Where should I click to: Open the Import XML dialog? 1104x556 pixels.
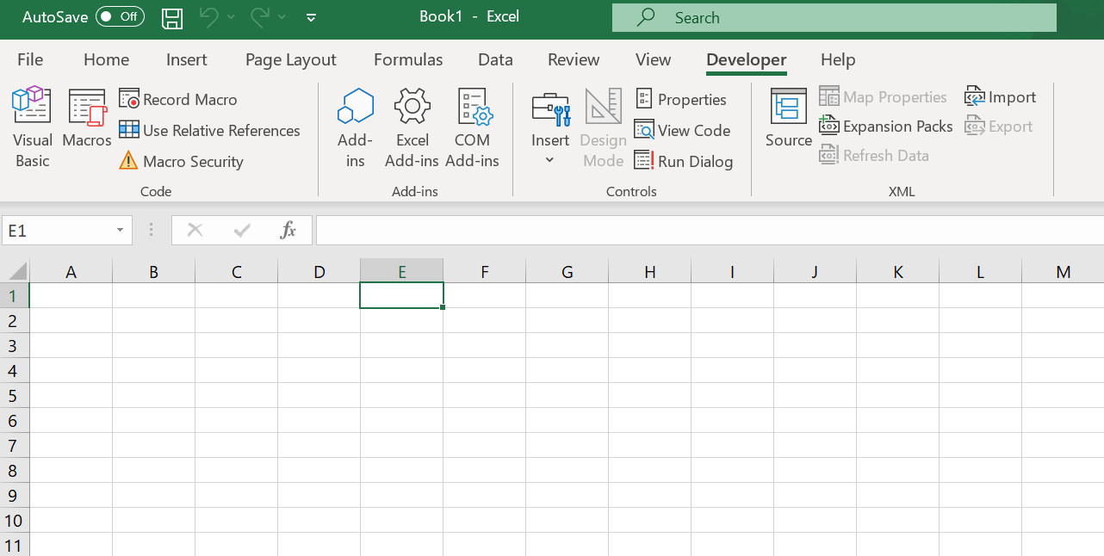click(x=1000, y=96)
